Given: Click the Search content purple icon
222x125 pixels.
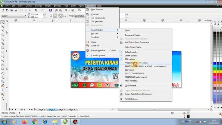Looking at the screenshot, I should 51,10.
